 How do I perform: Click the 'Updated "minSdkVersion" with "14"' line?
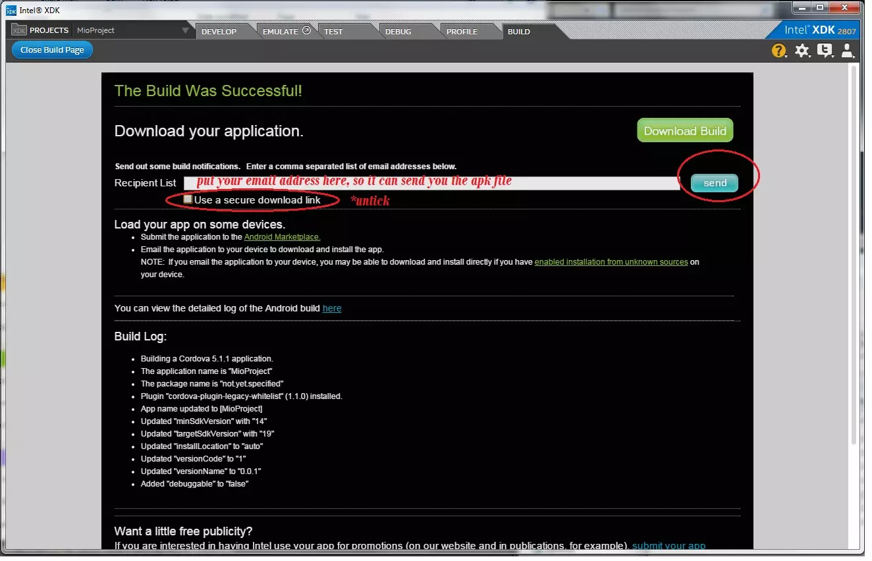[204, 421]
